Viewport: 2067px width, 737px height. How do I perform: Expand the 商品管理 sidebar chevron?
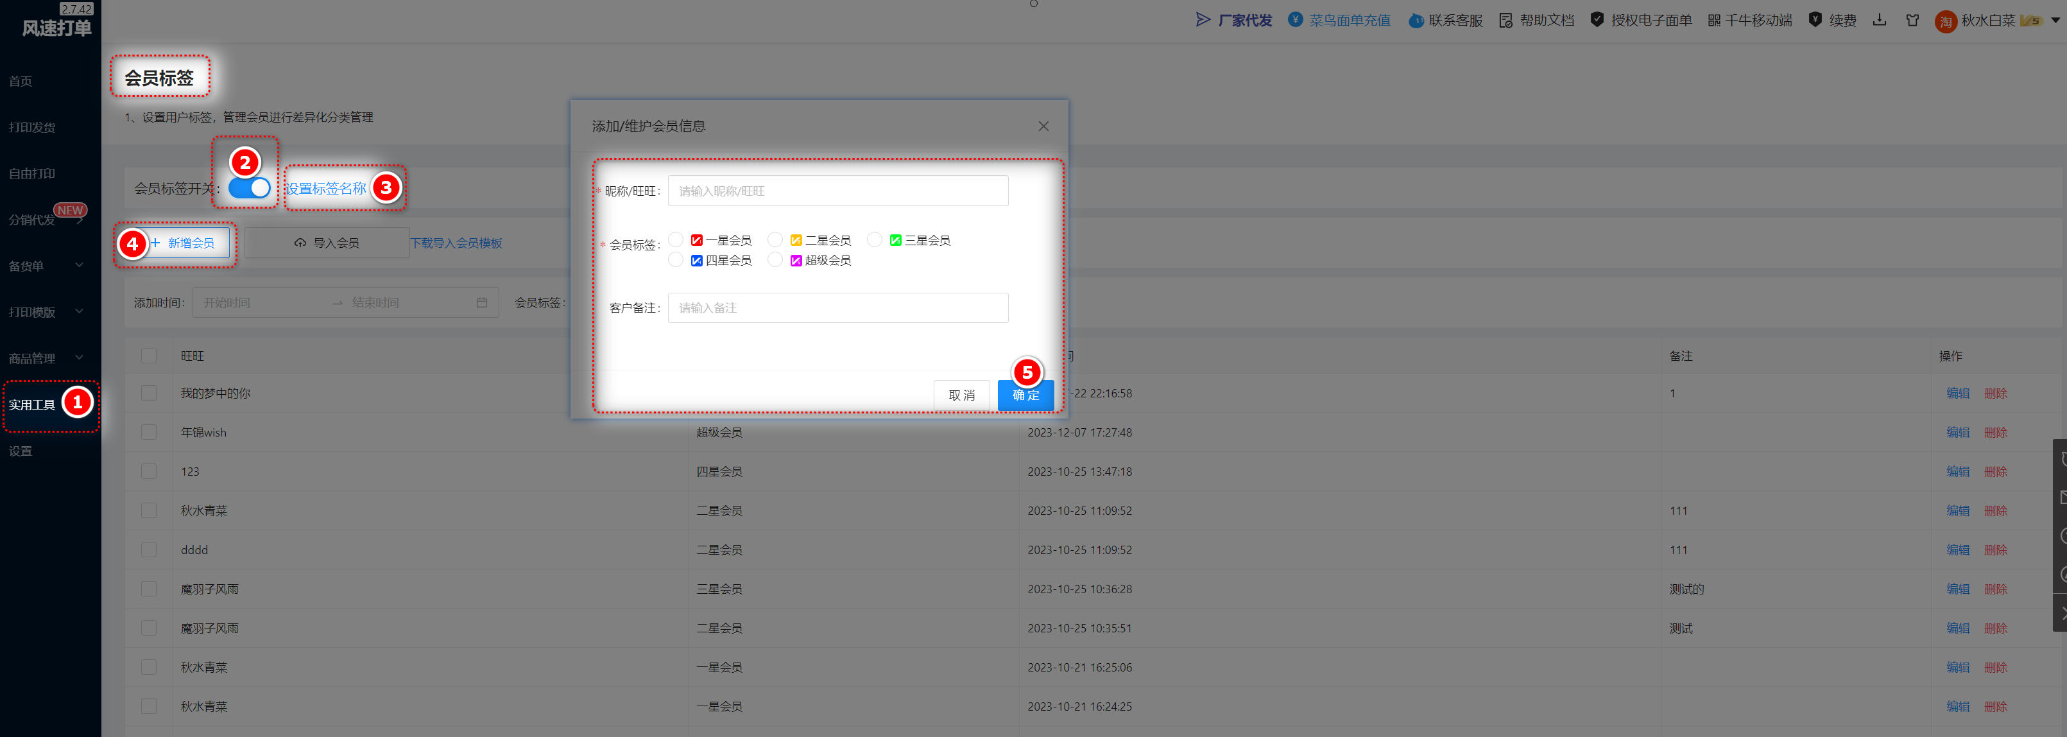pyautogui.click(x=80, y=358)
